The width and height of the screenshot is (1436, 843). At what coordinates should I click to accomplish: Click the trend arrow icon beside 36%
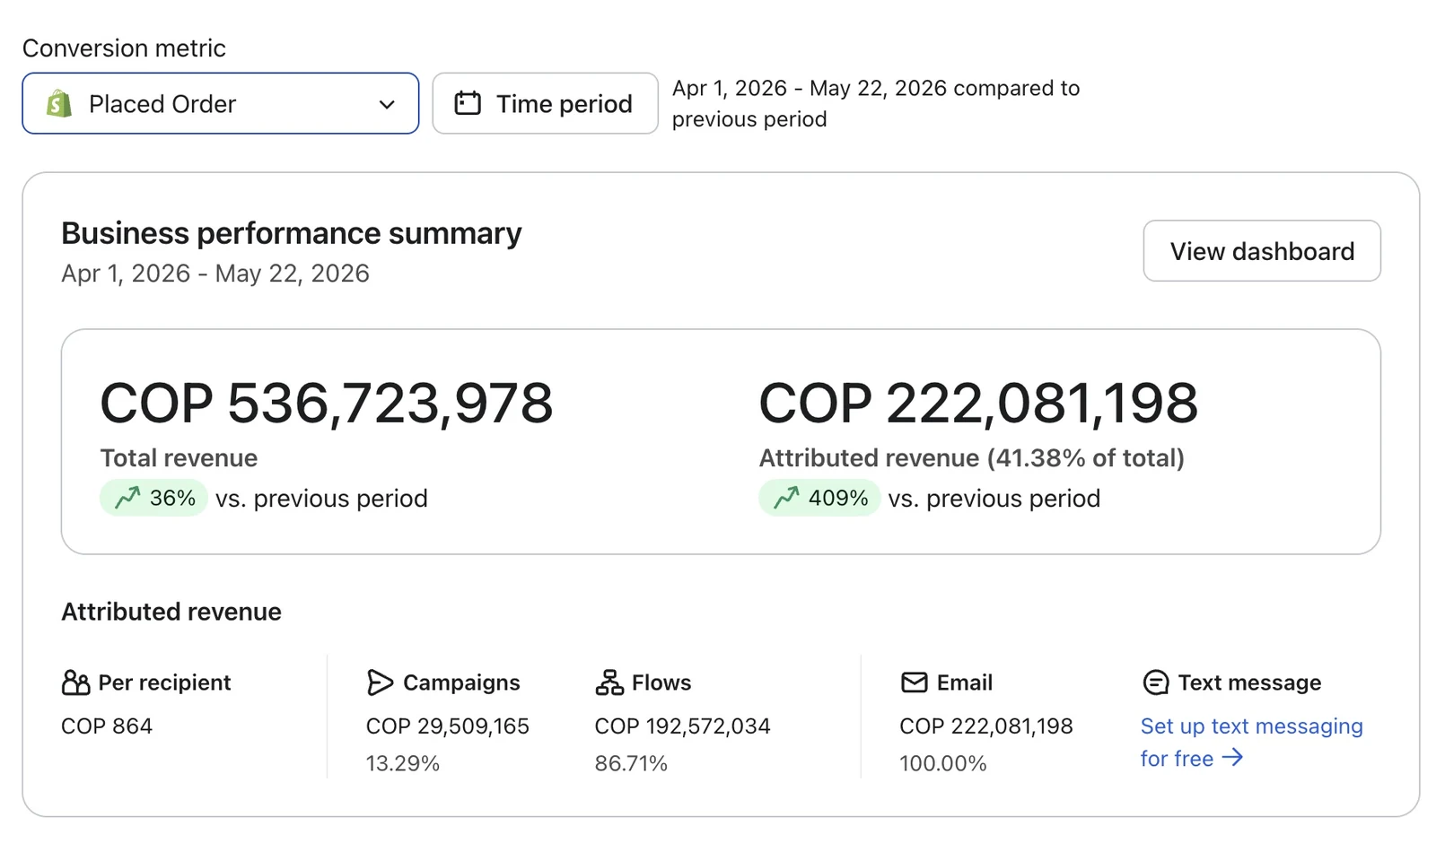point(127,498)
